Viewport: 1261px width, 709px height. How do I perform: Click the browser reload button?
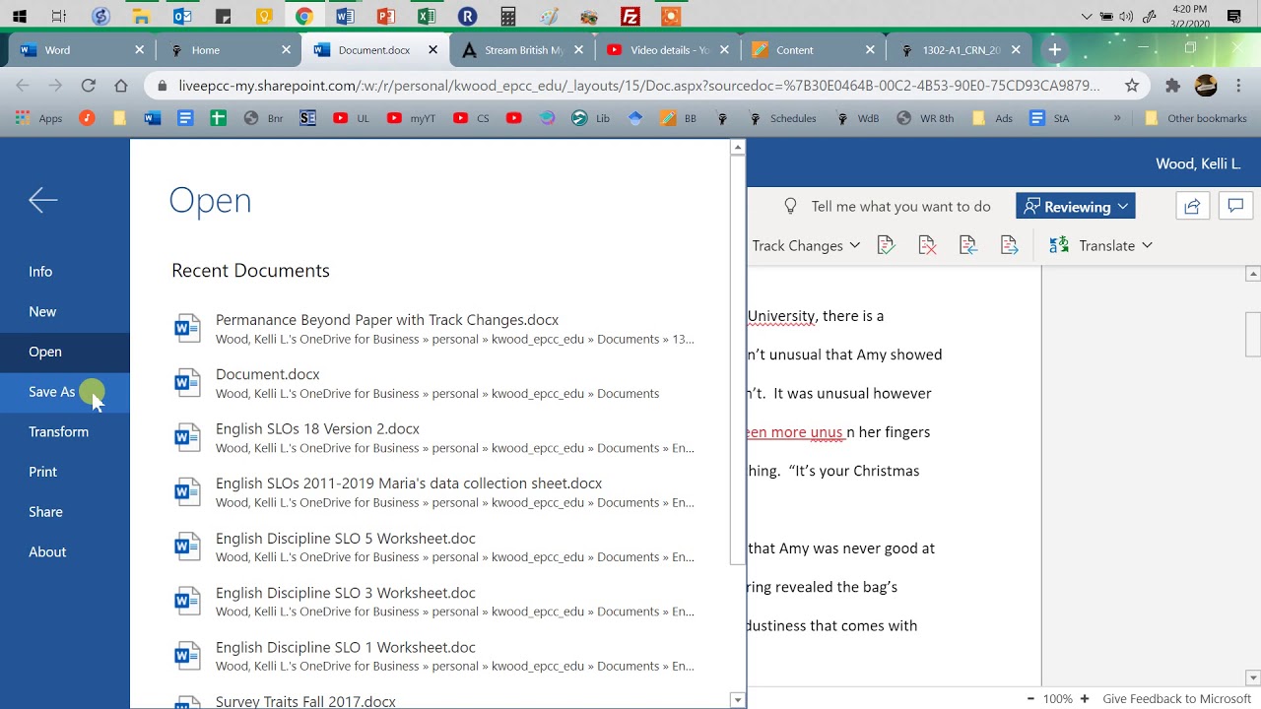click(x=88, y=86)
